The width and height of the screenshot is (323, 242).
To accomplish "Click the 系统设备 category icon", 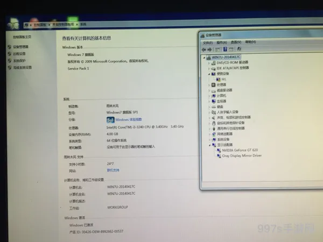I will (214, 139).
